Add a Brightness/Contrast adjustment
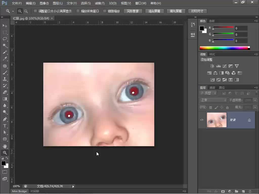This screenshot has height=194, width=259. point(212,66)
